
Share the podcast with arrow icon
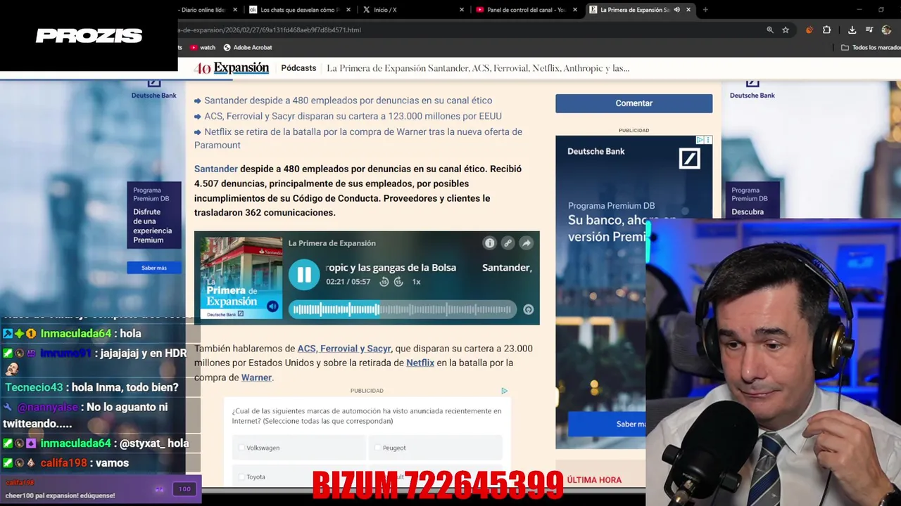click(526, 243)
